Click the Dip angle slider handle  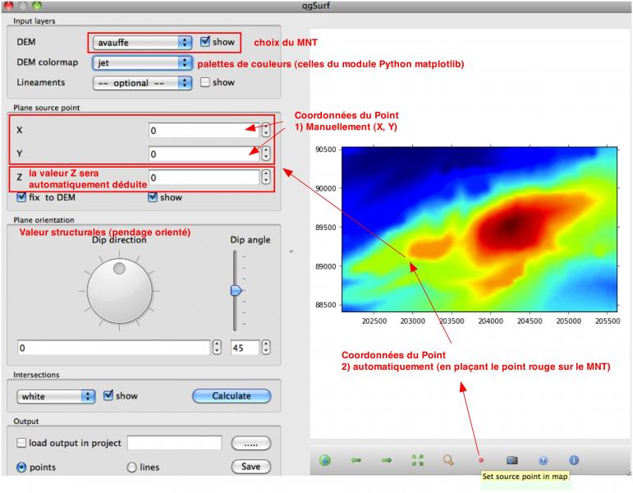(236, 290)
